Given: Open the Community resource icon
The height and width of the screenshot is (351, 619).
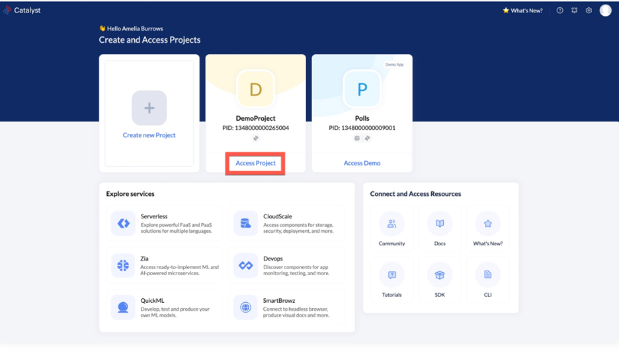Looking at the screenshot, I should click(x=392, y=224).
